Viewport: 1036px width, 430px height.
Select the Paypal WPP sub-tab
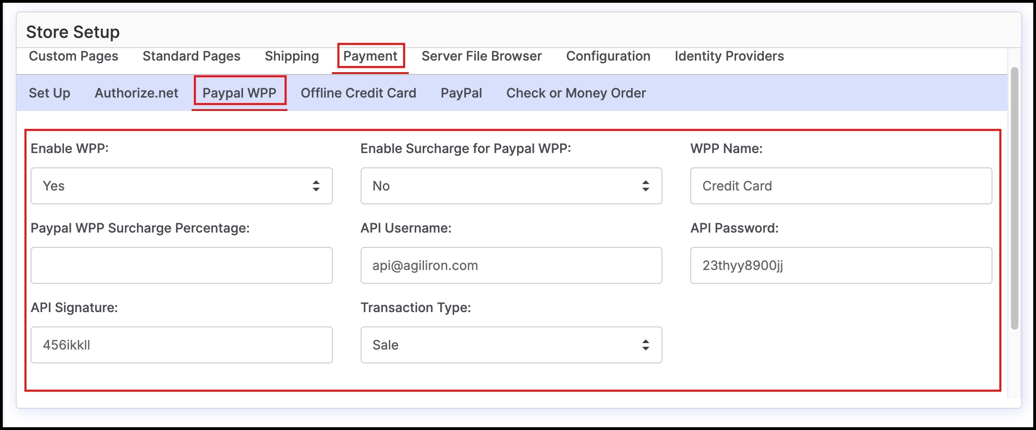point(239,93)
